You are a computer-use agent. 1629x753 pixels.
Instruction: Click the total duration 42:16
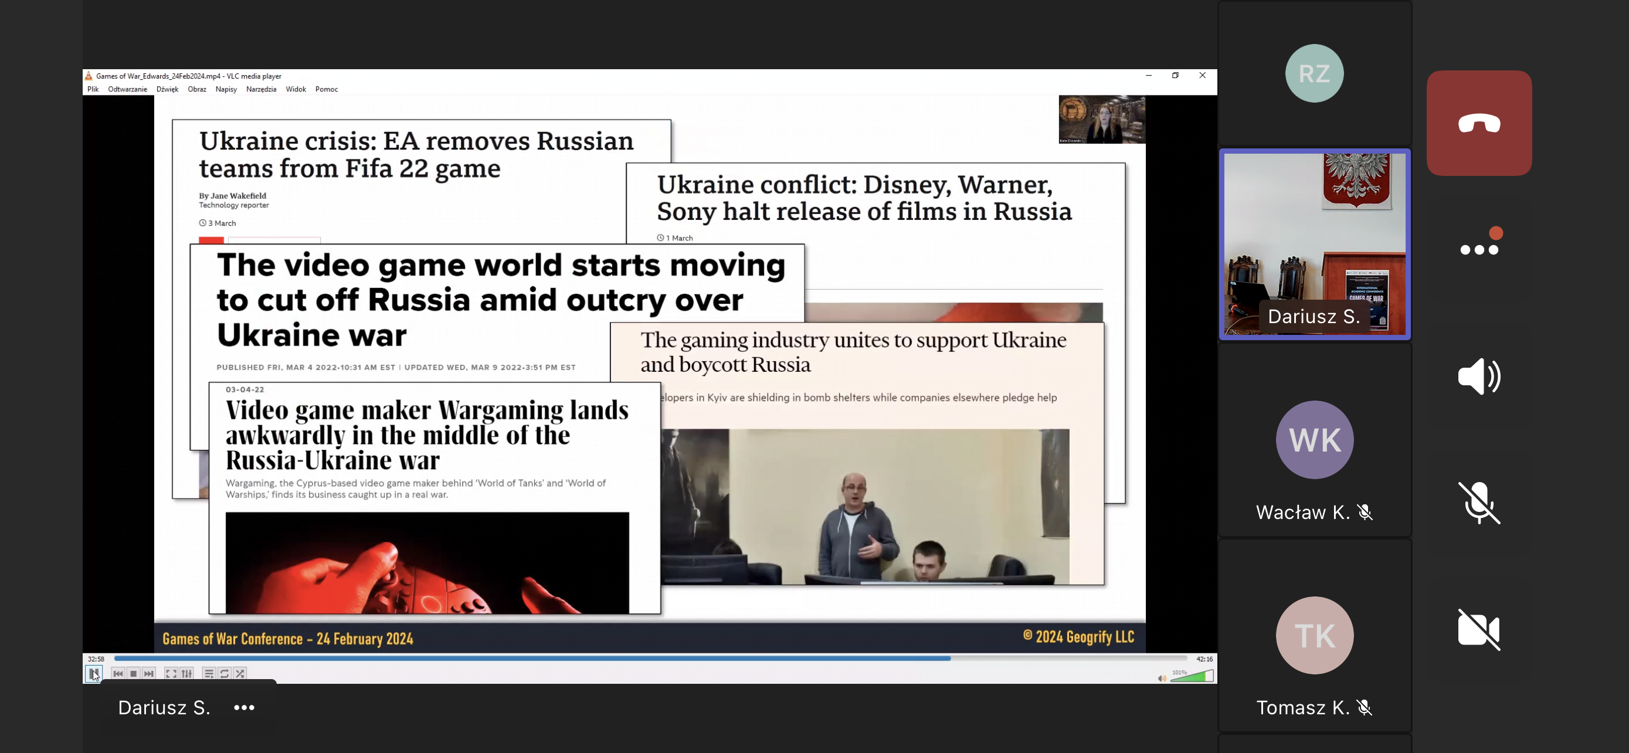coord(1204,659)
